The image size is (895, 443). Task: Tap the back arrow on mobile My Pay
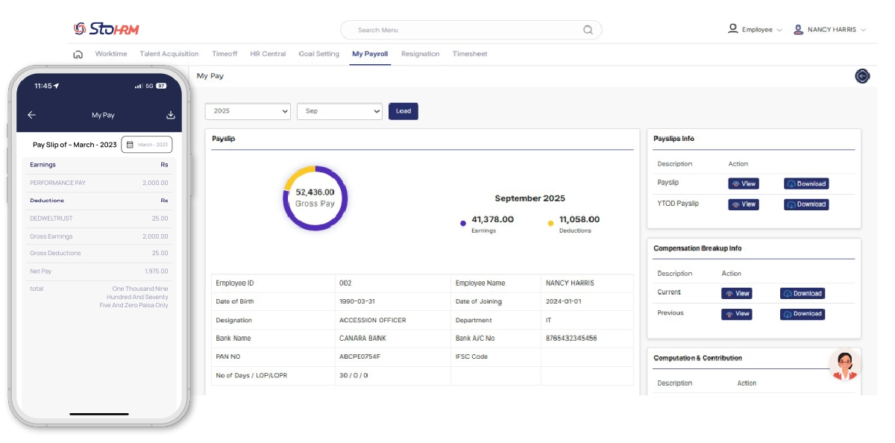click(x=31, y=115)
